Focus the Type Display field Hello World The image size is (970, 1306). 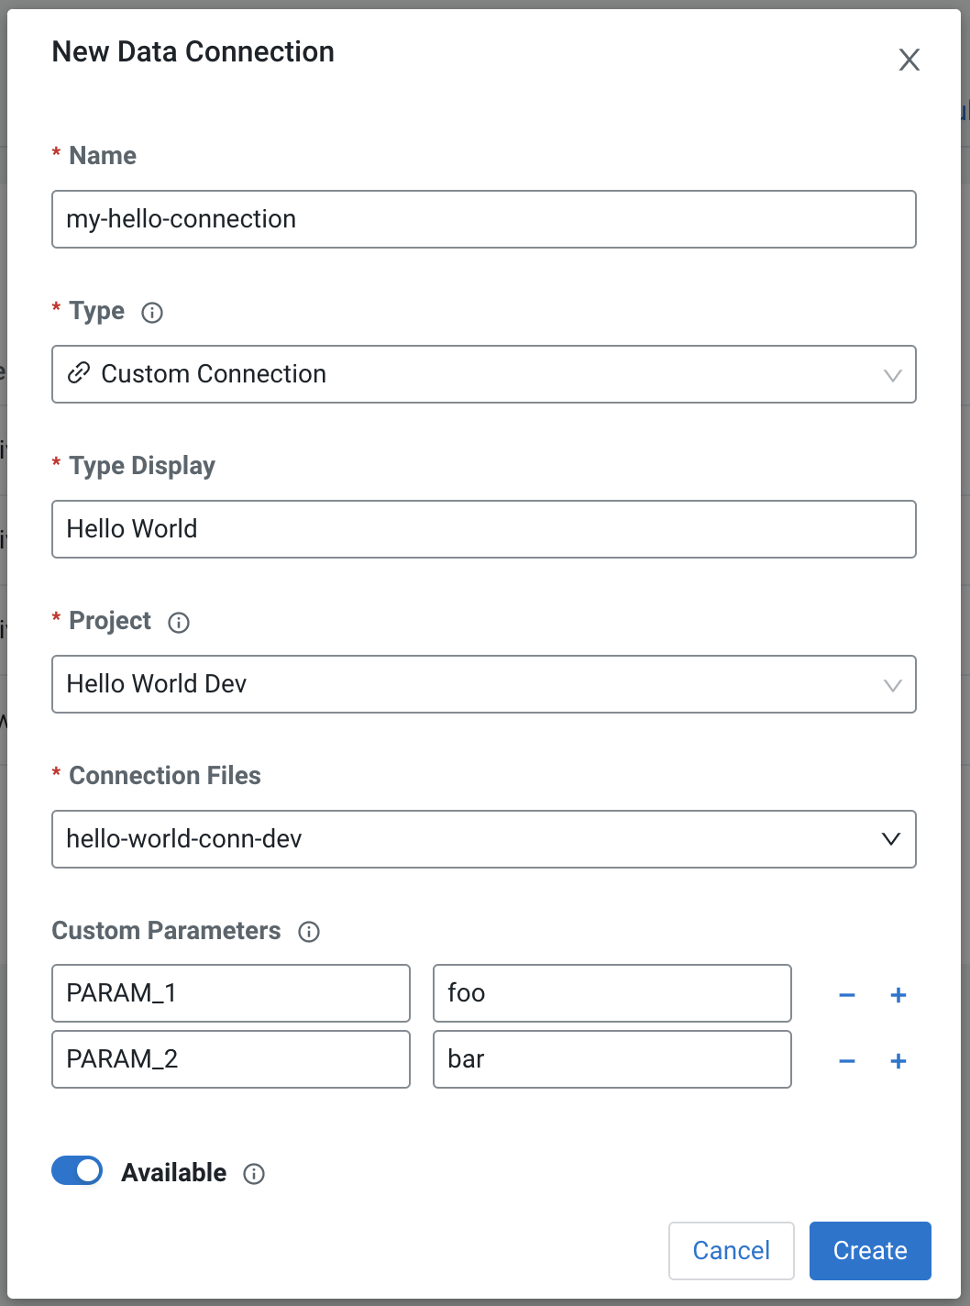point(483,529)
